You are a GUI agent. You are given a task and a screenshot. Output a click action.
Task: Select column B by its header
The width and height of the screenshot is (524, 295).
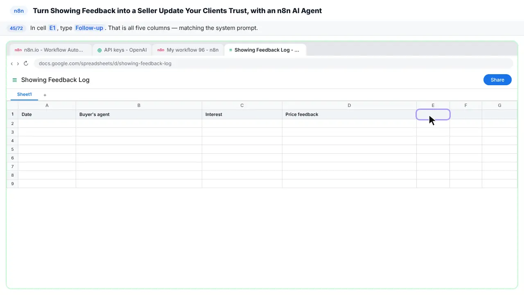[x=139, y=106]
